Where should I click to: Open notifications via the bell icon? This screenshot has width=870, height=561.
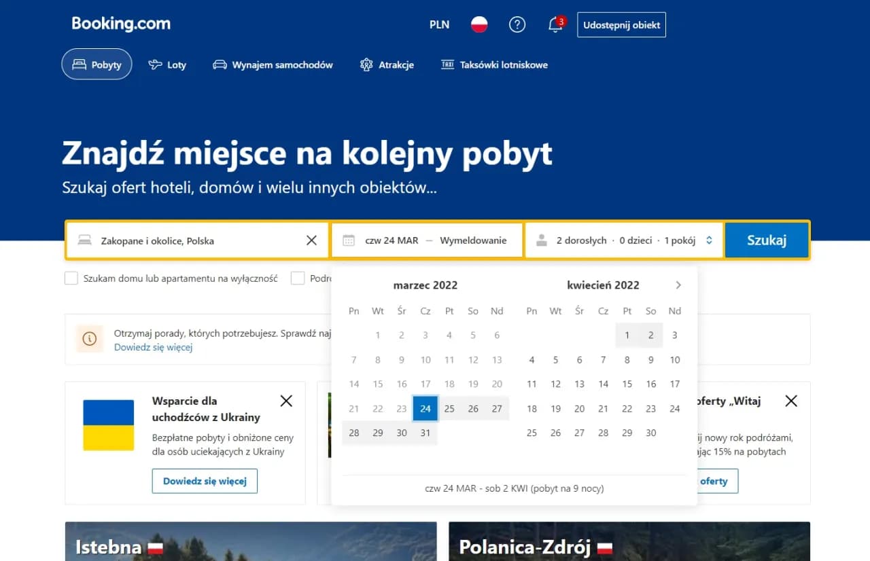[x=553, y=24]
